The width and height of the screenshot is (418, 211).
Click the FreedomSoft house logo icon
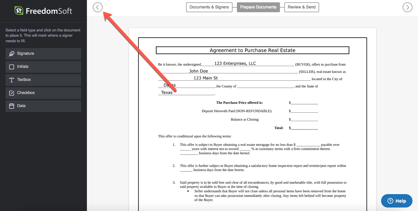[x=19, y=11]
